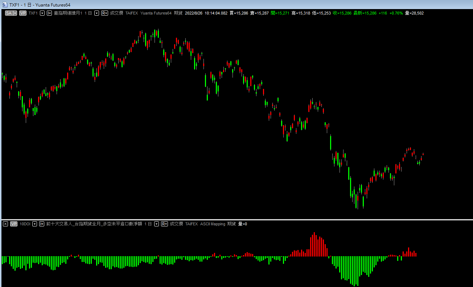Image resolution: width=473 pixels, height=287 pixels.
Task: Click the I▾ indicator menu in TXF1 header
Action: click(x=49, y=13)
